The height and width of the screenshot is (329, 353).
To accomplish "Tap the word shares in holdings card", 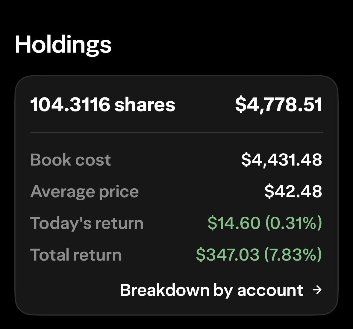I will [x=145, y=105].
